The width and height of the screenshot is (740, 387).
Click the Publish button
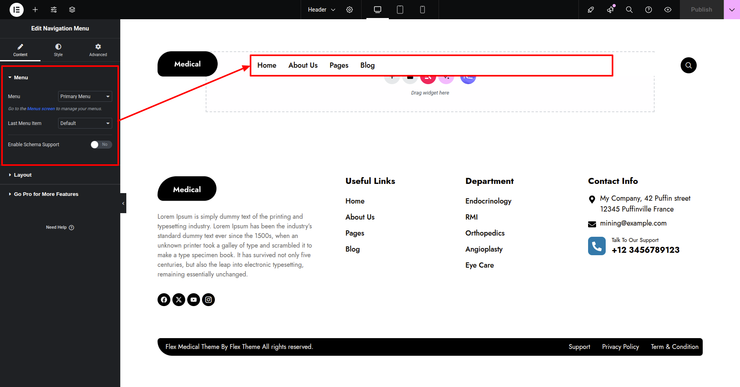tap(702, 10)
